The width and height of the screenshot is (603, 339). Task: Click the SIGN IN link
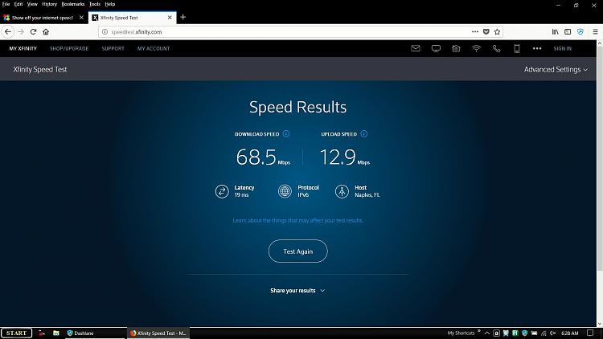tap(563, 48)
